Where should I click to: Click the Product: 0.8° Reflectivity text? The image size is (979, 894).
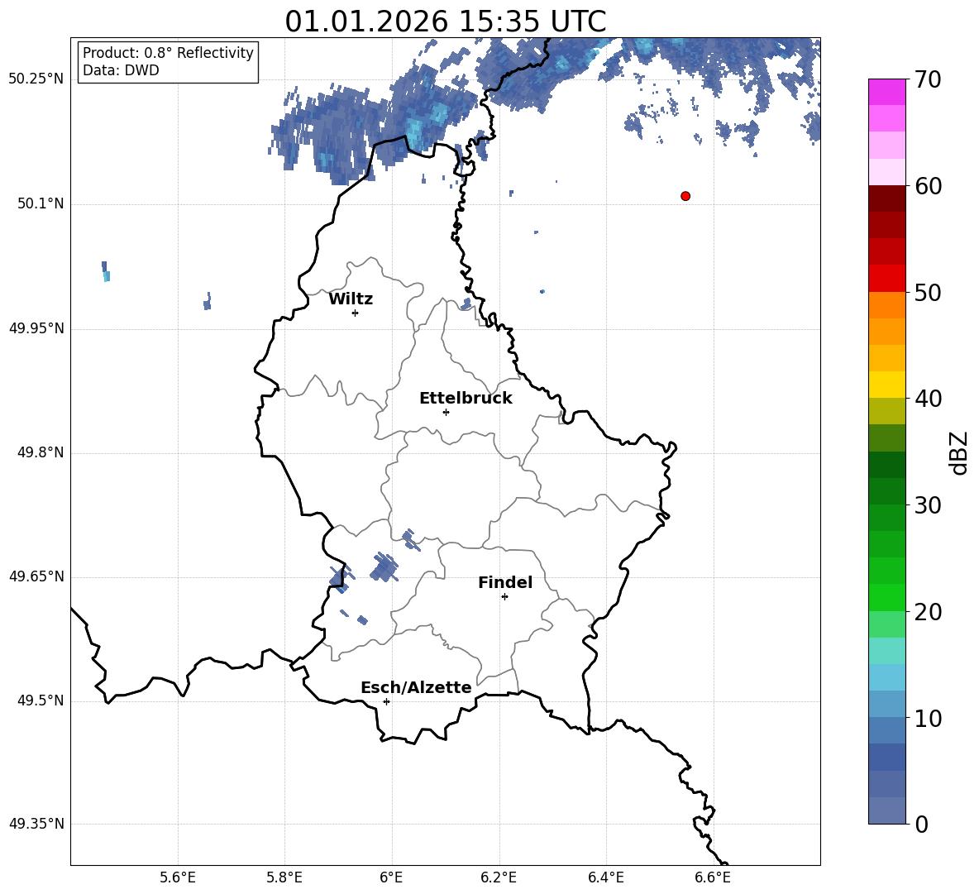coord(168,52)
